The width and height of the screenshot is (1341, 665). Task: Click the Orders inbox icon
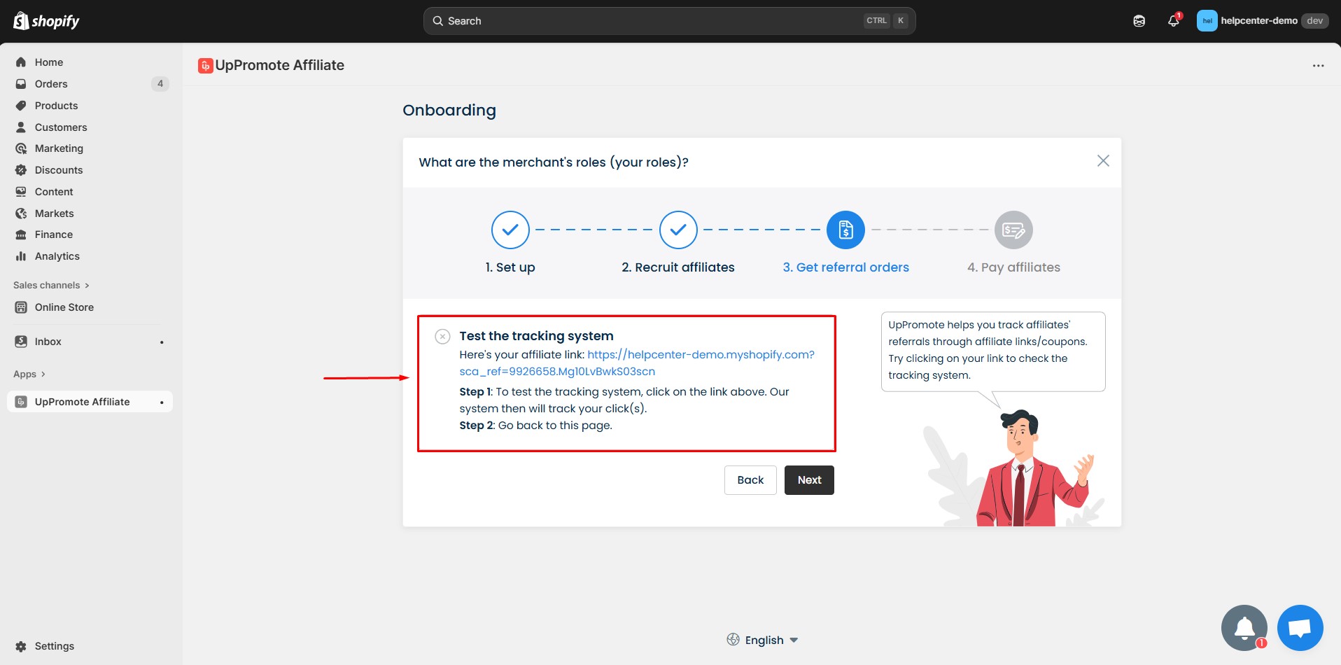click(x=21, y=84)
